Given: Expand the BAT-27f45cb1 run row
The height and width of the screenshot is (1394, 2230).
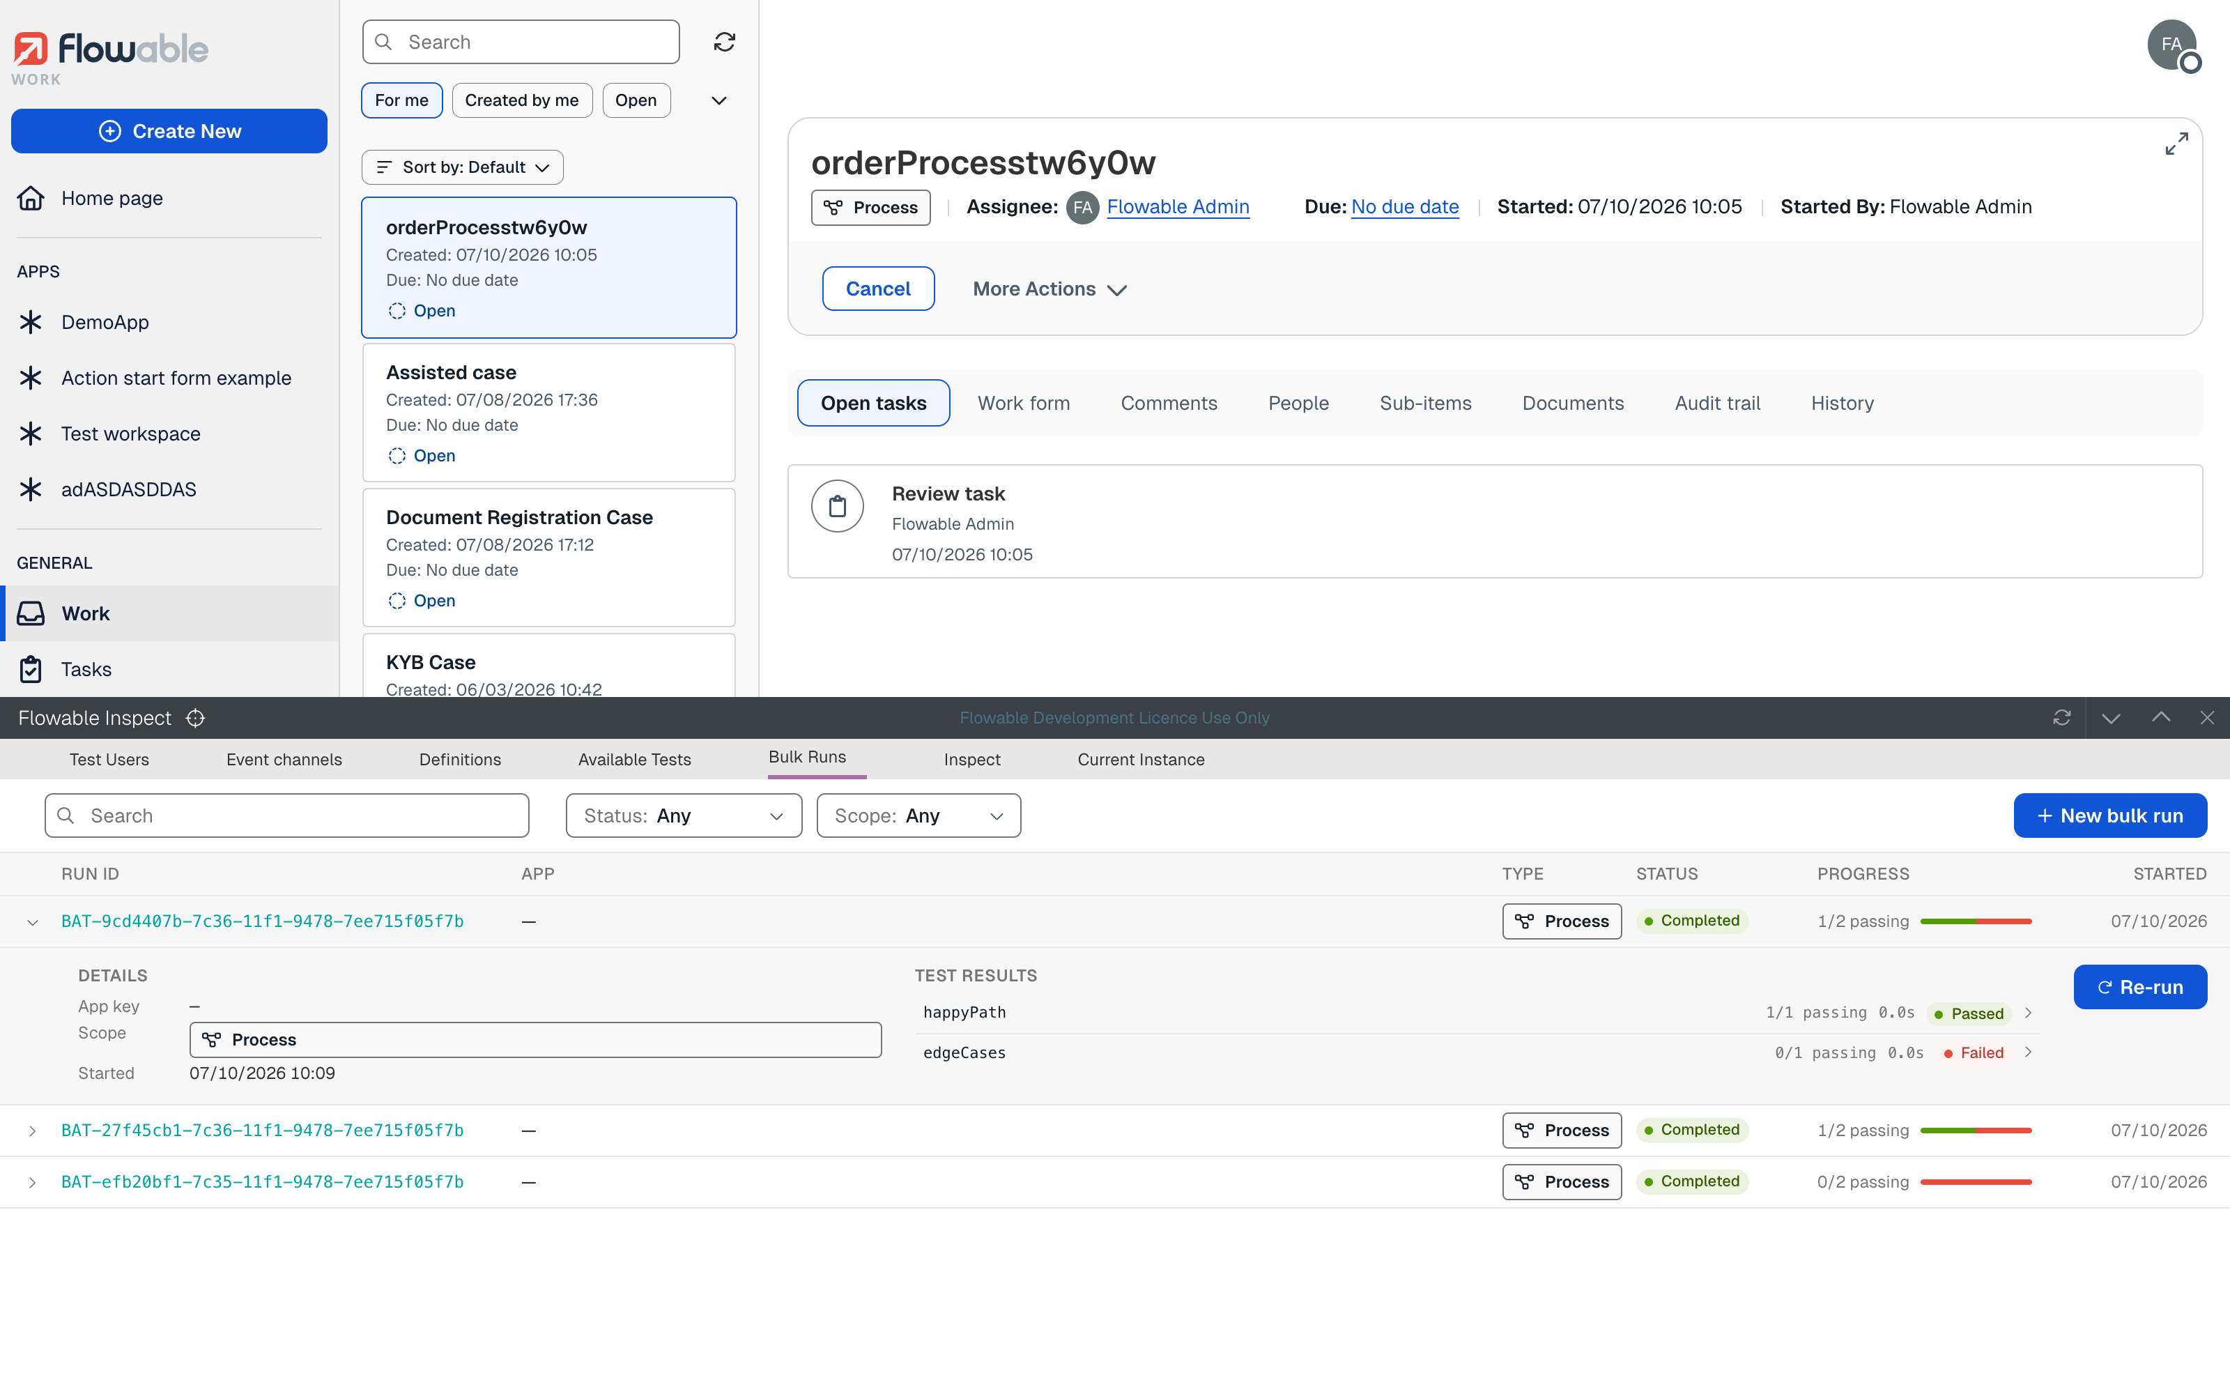Looking at the screenshot, I should tap(32, 1131).
